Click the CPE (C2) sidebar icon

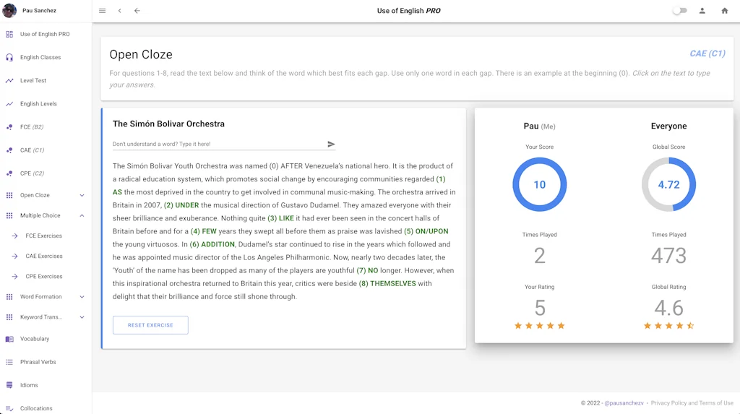(x=9, y=173)
